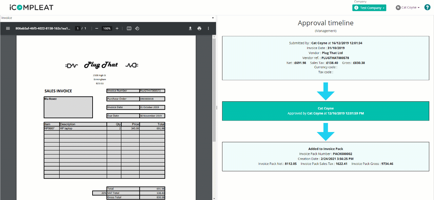Click the Cat Coyne user avatar icon
The image size is (434, 200).
coord(398,7)
